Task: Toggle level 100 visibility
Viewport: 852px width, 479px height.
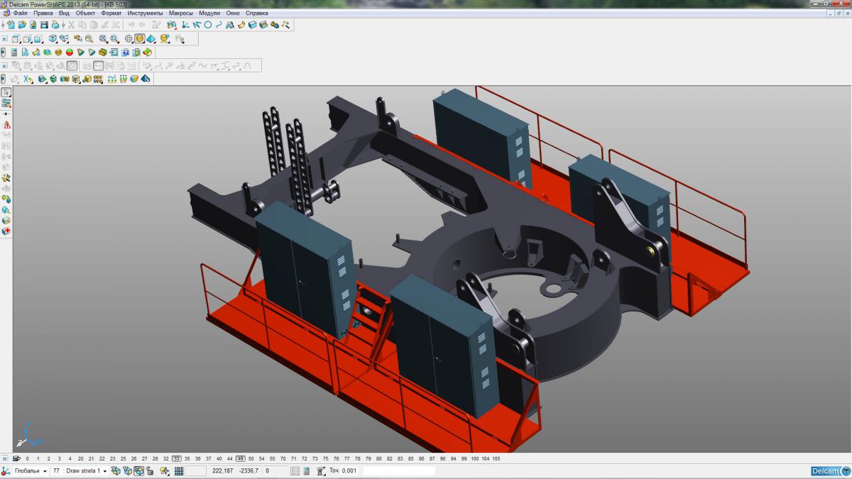Action: 475,458
